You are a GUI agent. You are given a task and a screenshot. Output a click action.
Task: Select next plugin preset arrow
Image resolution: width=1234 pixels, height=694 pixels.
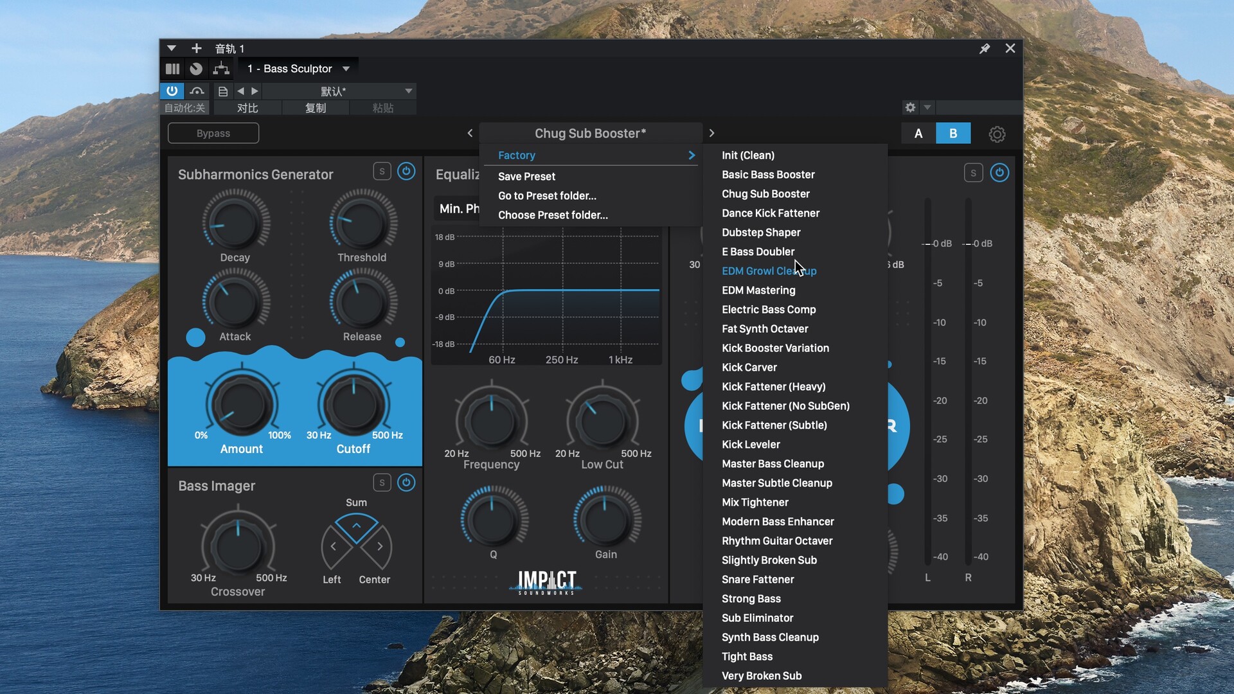click(x=711, y=133)
